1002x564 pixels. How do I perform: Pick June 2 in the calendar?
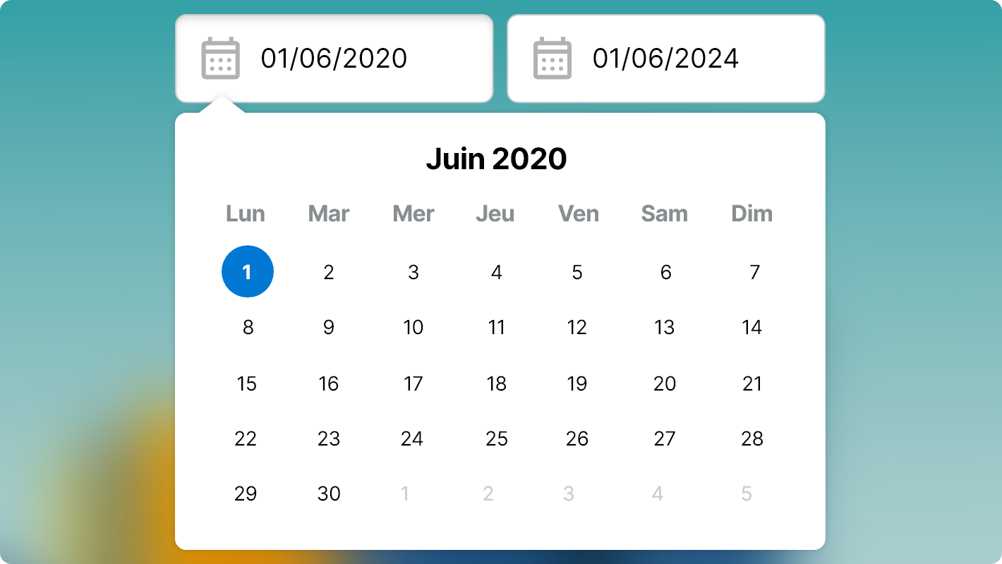point(329,272)
